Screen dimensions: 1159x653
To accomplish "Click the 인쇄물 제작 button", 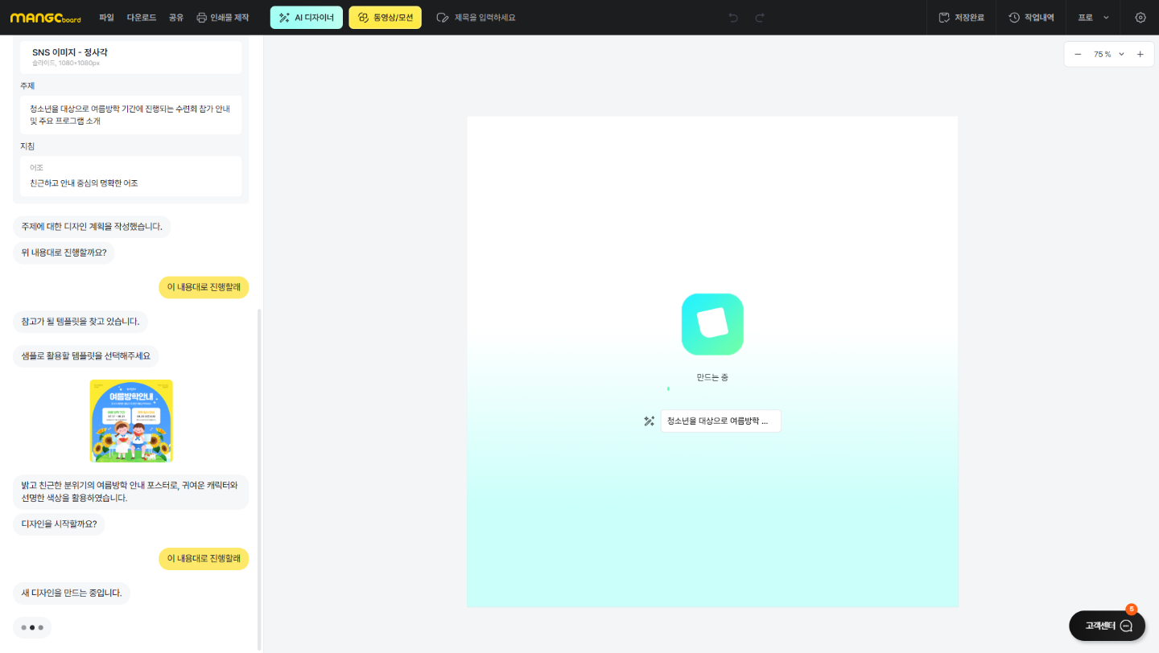I will coord(223,18).
